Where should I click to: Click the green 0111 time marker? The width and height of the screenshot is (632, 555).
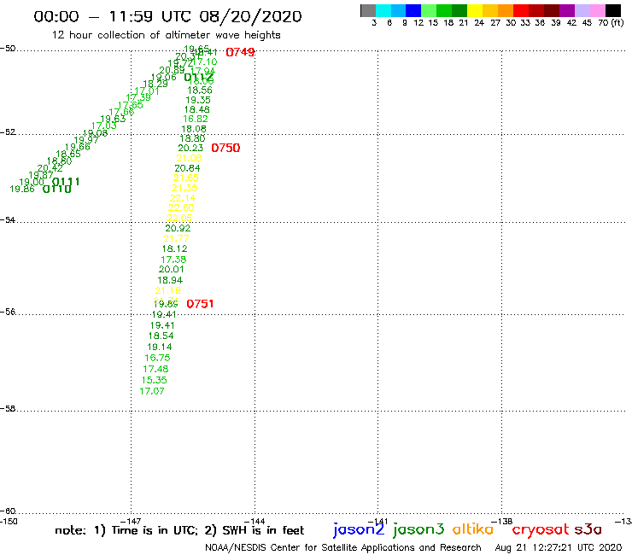tap(66, 181)
